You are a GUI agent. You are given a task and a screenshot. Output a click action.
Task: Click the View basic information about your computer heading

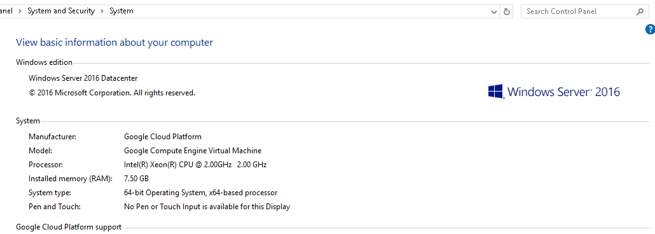(114, 42)
